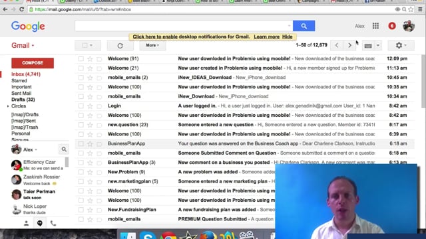This screenshot has width=426, height=239.
Task: Go to older messages page
Action: tap(349, 45)
